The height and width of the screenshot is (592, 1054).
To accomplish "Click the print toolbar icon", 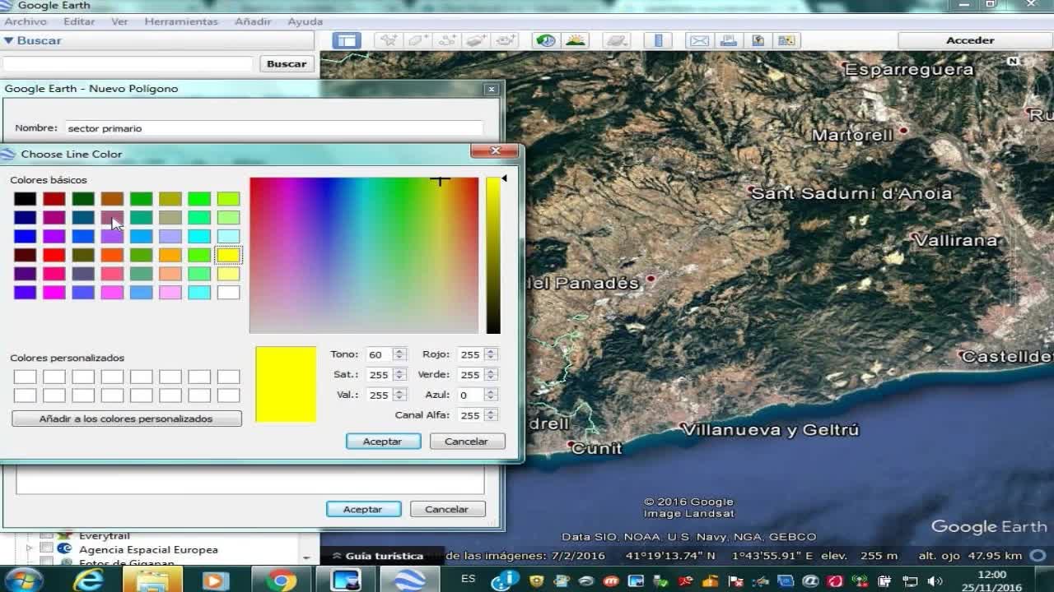I will pyautogui.click(x=728, y=40).
